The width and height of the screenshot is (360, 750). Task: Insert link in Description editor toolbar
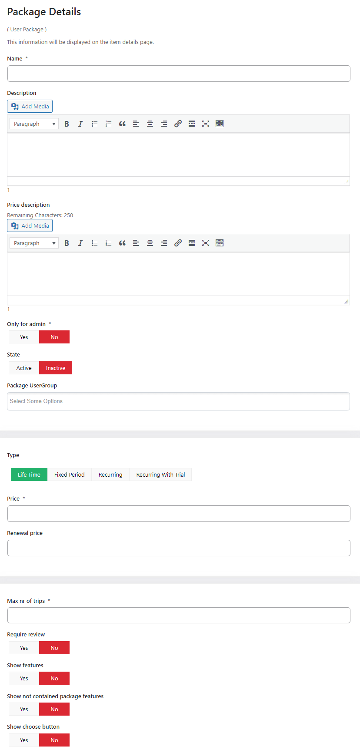point(178,124)
